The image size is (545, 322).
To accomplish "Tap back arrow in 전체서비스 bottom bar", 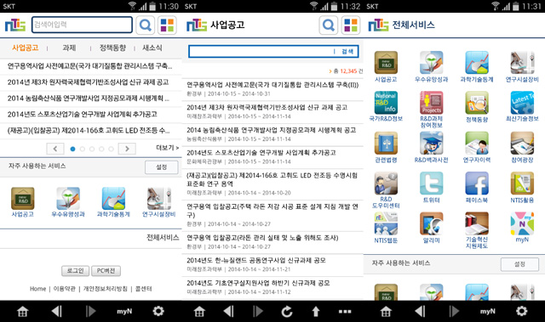I will [x=420, y=311].
